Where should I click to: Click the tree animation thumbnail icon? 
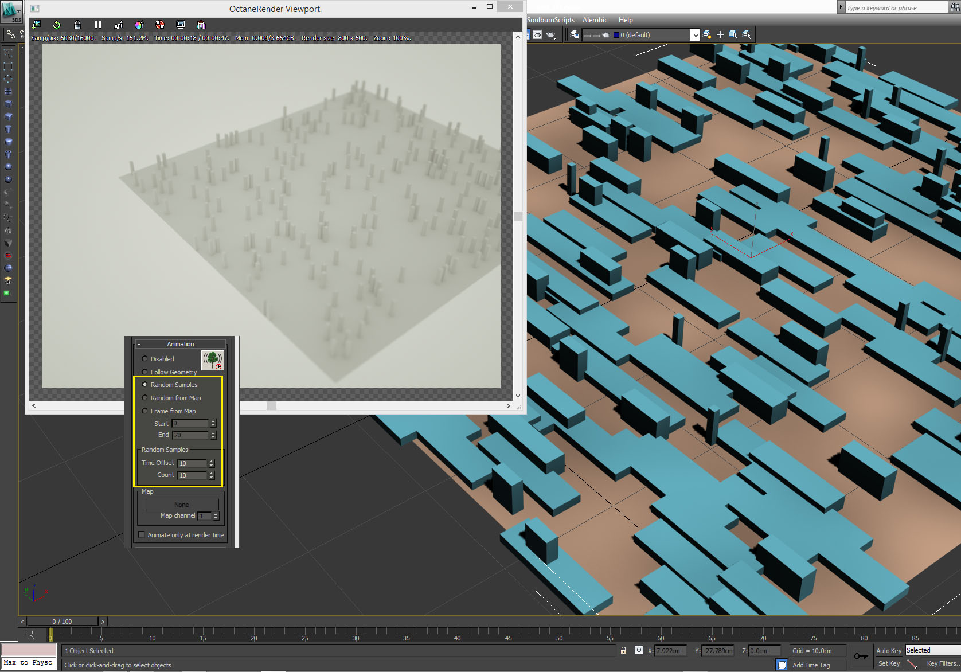point(213,360)
